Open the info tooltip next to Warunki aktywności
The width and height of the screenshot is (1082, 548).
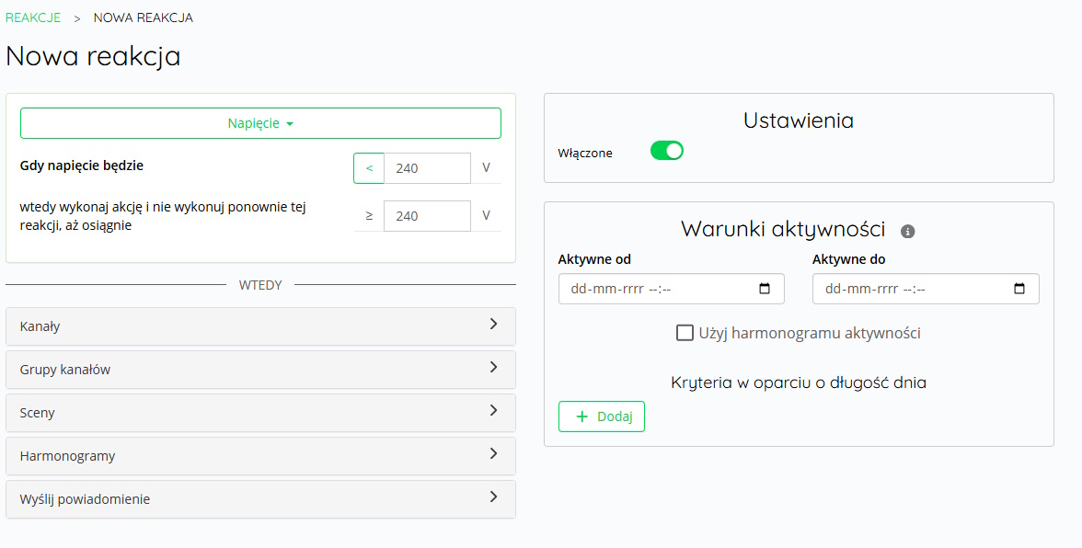click(907, 231)
